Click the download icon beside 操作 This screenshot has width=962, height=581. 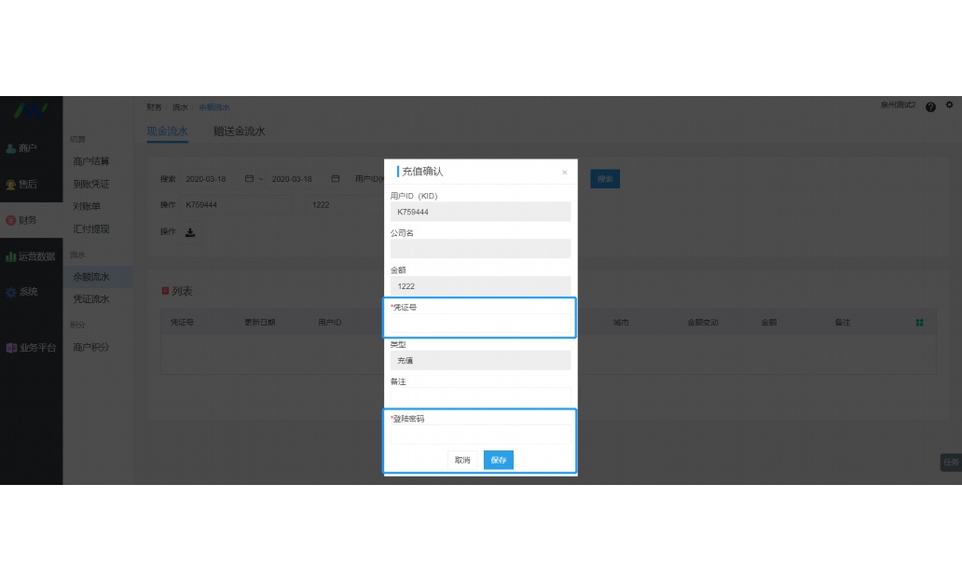coord(191,232)
